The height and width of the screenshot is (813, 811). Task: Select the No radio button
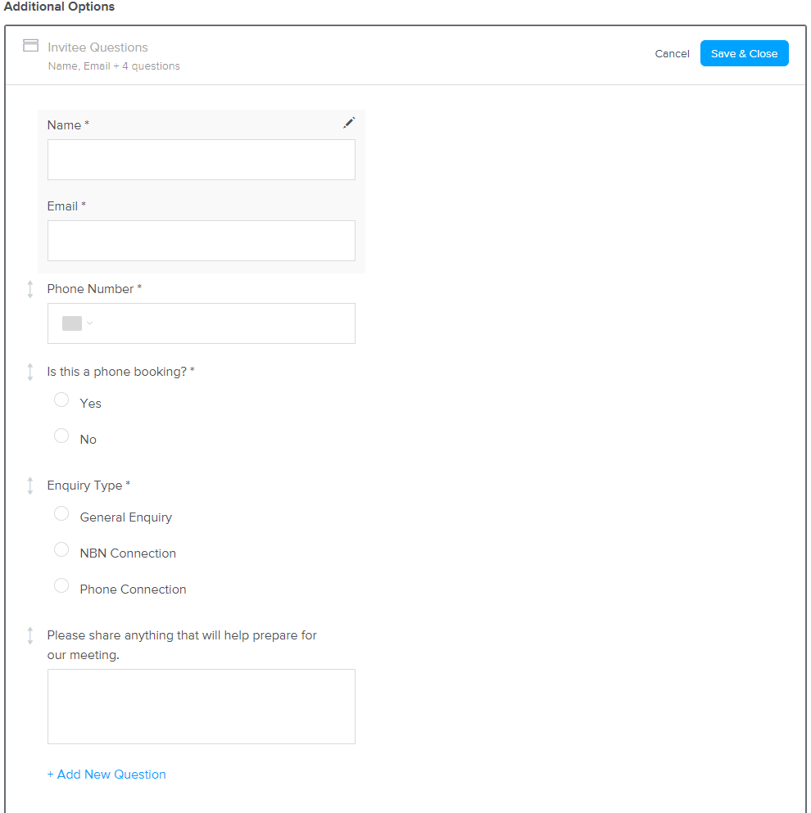(61, 436)
